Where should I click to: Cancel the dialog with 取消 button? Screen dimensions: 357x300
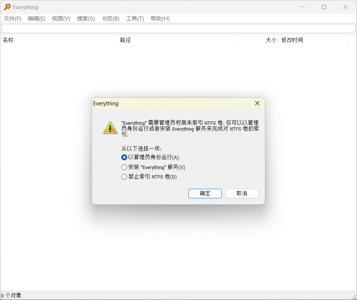pos(242,194)
